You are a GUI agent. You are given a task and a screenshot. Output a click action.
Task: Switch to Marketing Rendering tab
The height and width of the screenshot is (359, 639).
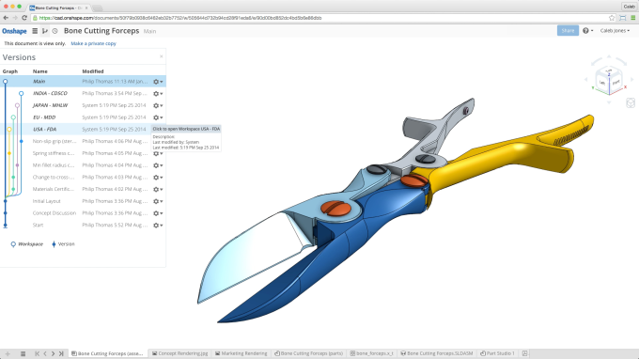(x=241, y=353)
